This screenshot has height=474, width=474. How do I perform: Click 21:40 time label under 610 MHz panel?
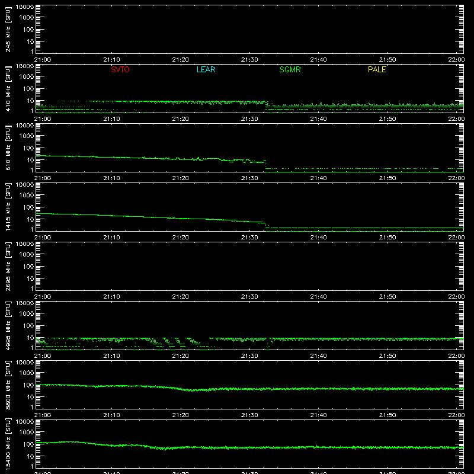[x=318, y=178]
